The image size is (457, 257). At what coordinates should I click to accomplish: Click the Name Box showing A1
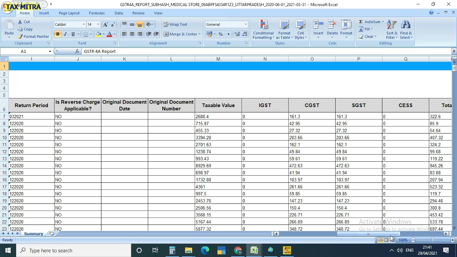click(24, 51)
